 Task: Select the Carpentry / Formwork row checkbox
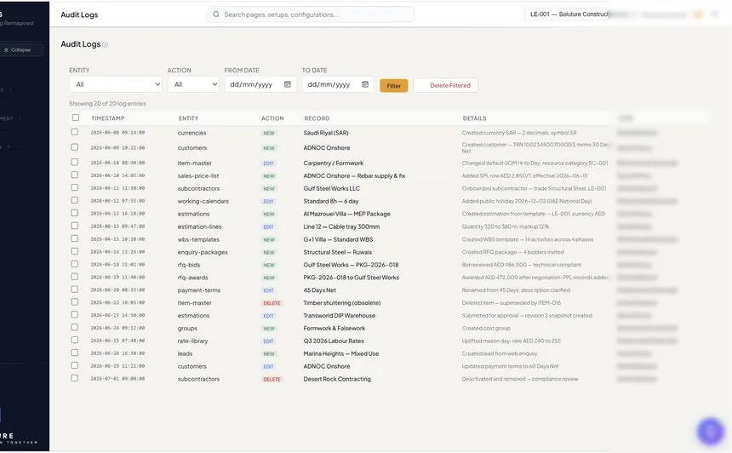click(x=75, y=162)
